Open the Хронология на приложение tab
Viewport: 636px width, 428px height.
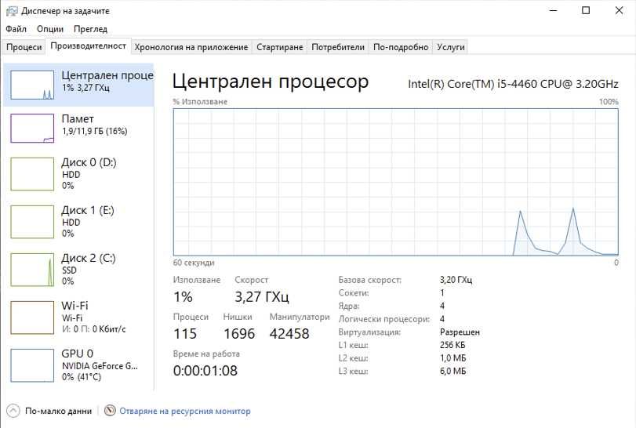pyautogui.click(x=191, y=47)
